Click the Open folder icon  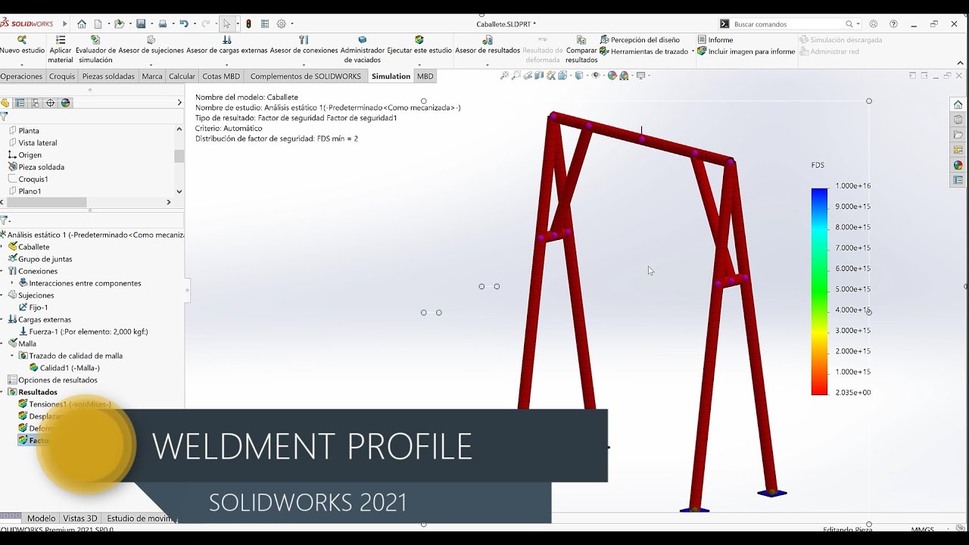click(119, 24)
